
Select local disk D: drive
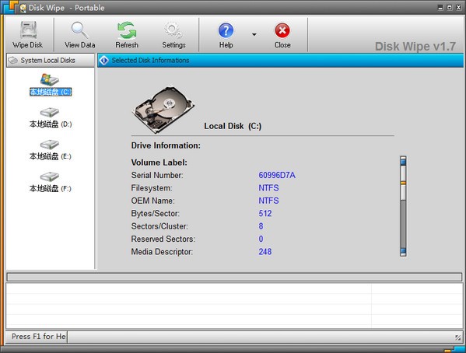click(51, 118)
